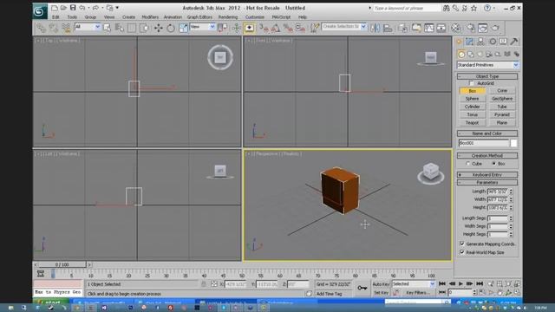Click the Teapot primitive button
Image resolution: width=555 pixels, height=312 pixels.
tap(472, 123)
